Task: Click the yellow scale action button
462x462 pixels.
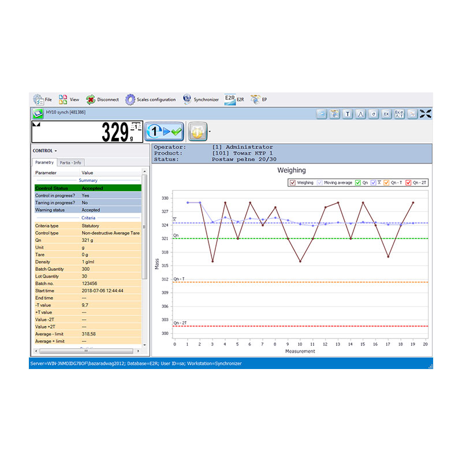Action: (197, 132)
